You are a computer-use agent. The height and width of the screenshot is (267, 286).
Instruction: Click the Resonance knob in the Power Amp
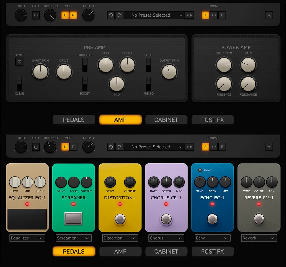coord(248,84)
